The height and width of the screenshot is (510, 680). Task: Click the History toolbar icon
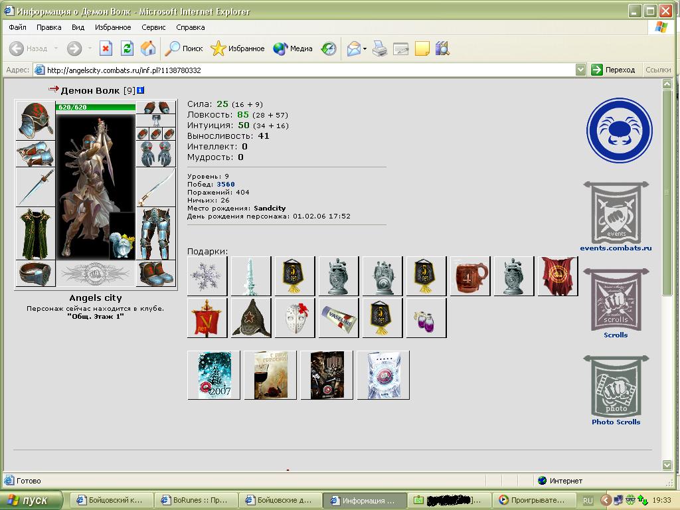[328, 48]
